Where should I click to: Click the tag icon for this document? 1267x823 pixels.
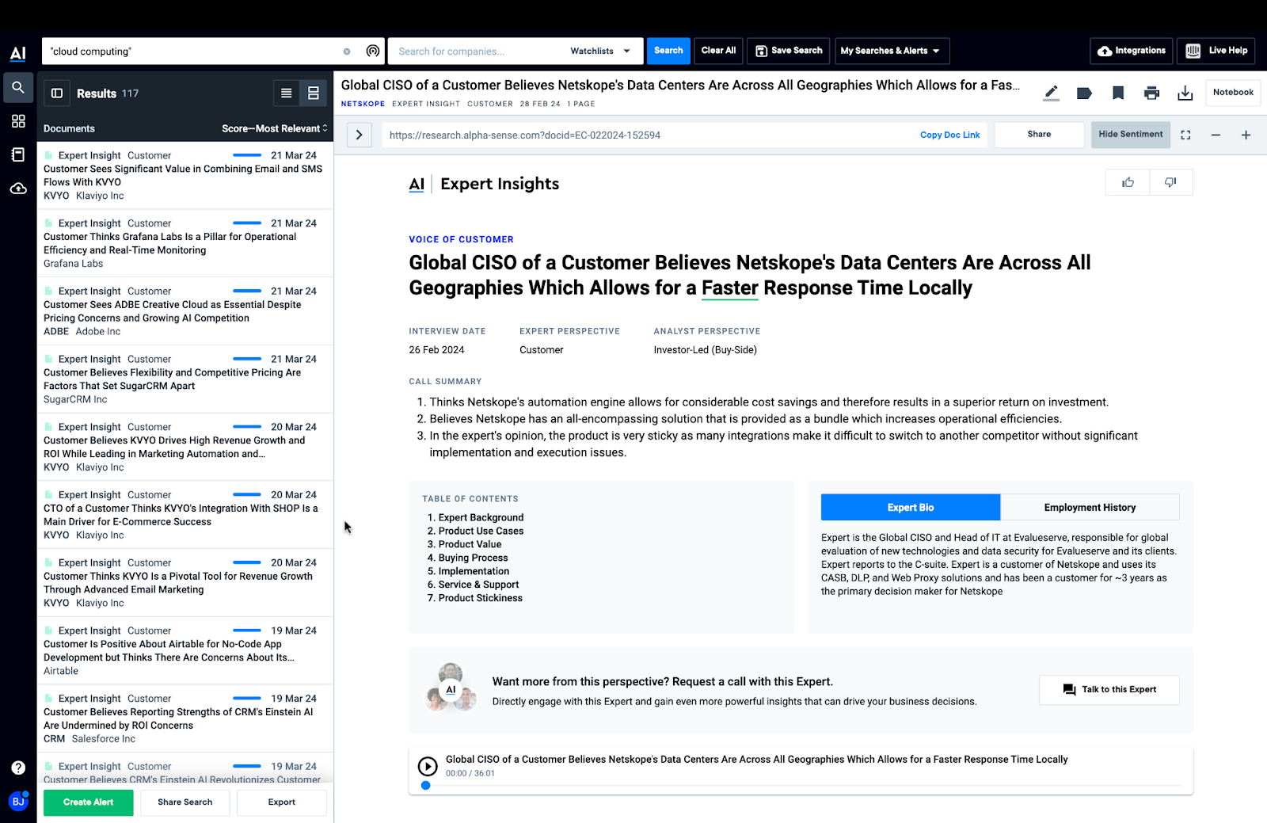tap(1085, 93)
